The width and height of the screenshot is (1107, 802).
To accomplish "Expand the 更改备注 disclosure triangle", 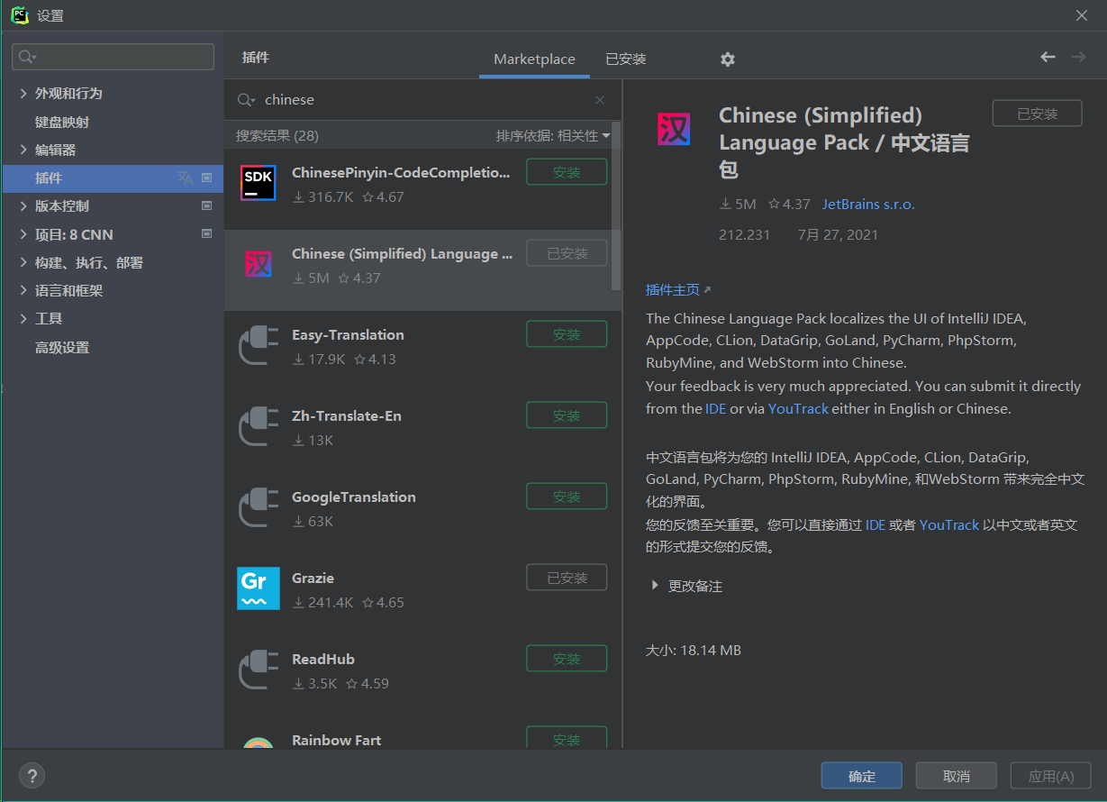I will [x=655, y=586].
